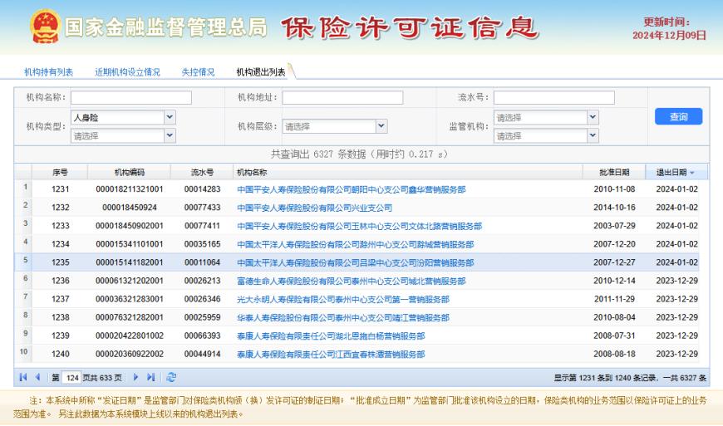
Task: Refresh the table with the reload icon
Action: [171, 377]
